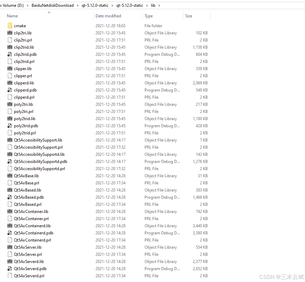Click the 3,580 KB size value
The image size is (305, 282).
pos(200,233)
